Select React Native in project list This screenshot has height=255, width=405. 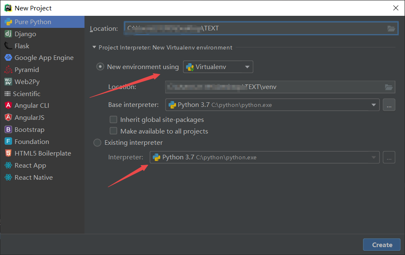(x=42, y=177)
